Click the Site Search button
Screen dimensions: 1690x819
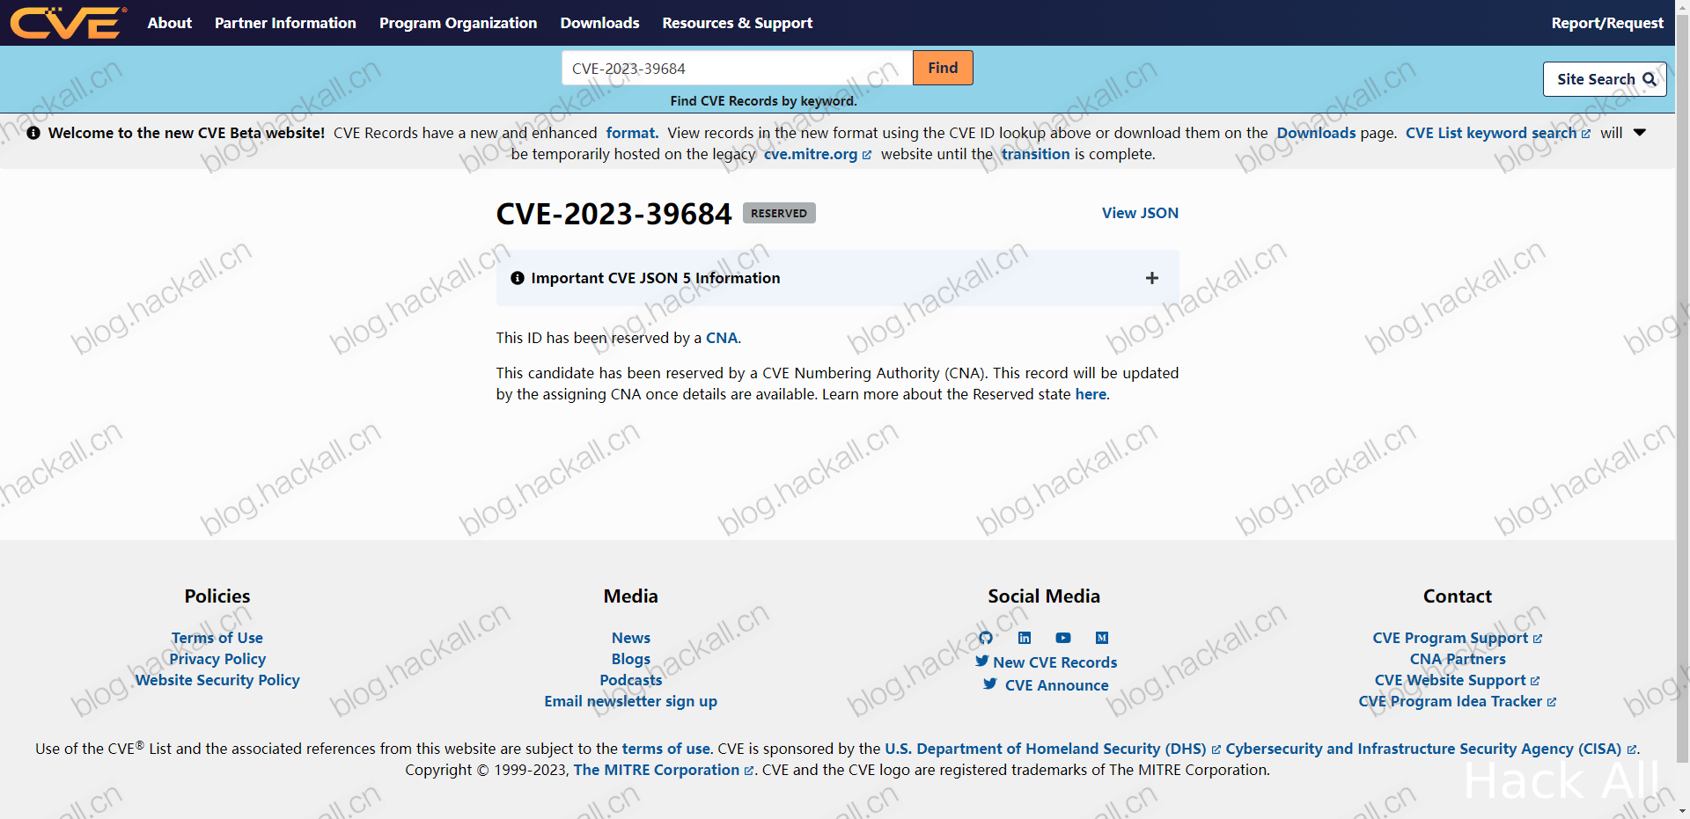click(1605, 79)
